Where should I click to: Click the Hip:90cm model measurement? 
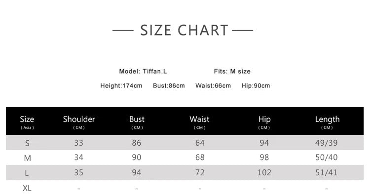coord(256,86)
